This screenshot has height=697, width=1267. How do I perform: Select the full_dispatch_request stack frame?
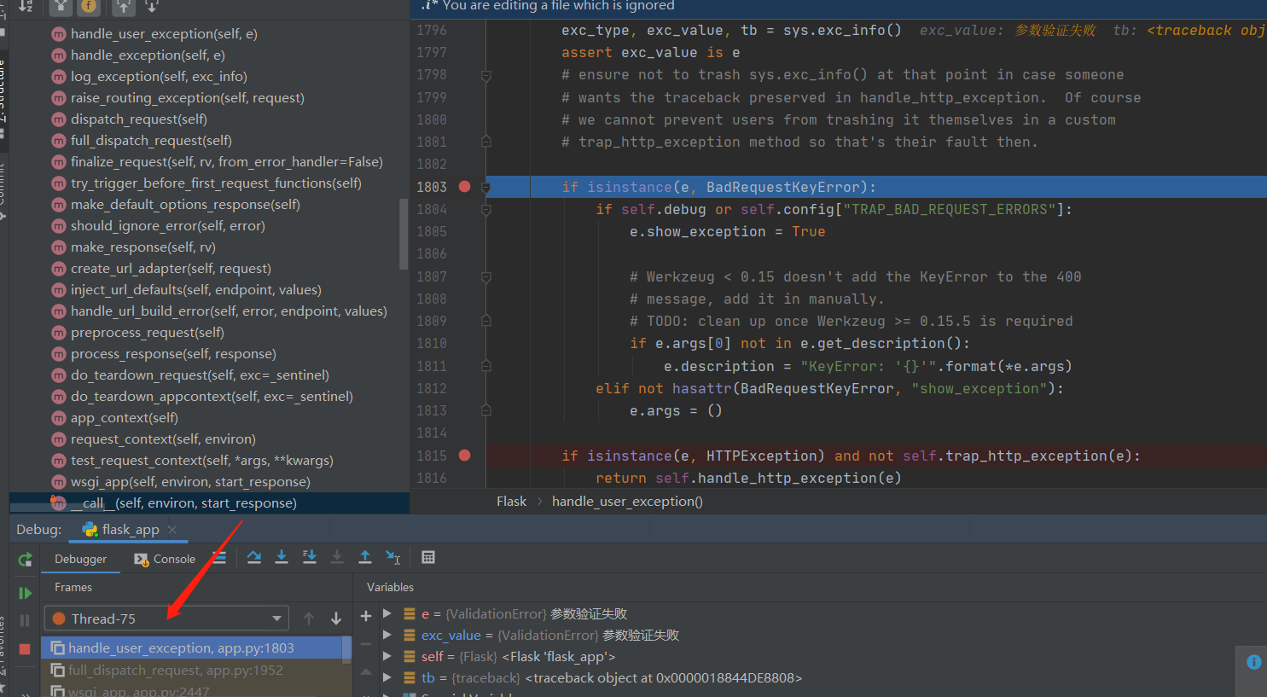point(175,671)
